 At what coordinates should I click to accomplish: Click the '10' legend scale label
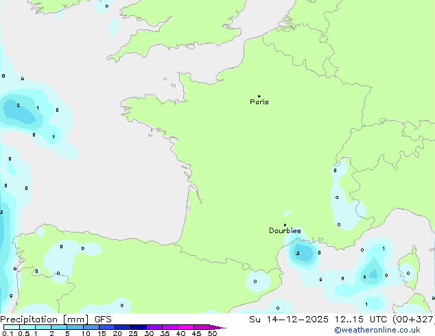tap(86, 333)
